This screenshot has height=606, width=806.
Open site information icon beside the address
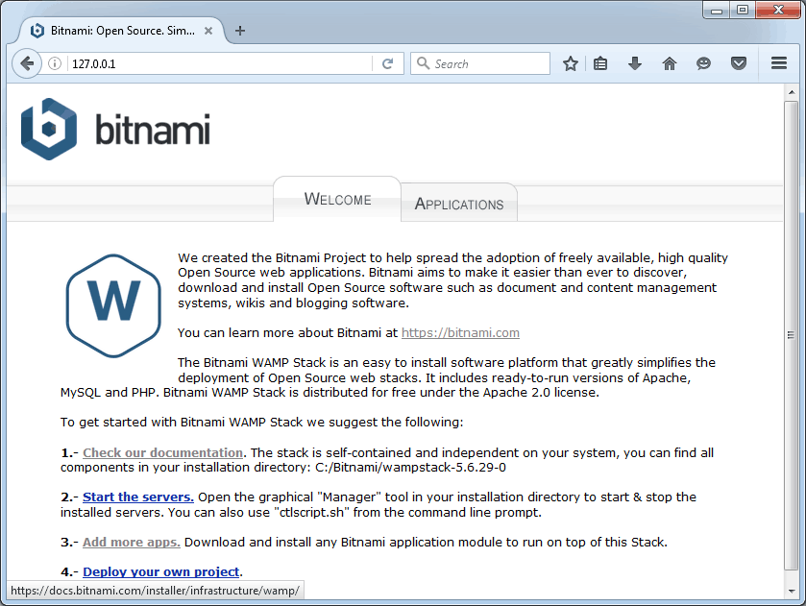(55, 63)
